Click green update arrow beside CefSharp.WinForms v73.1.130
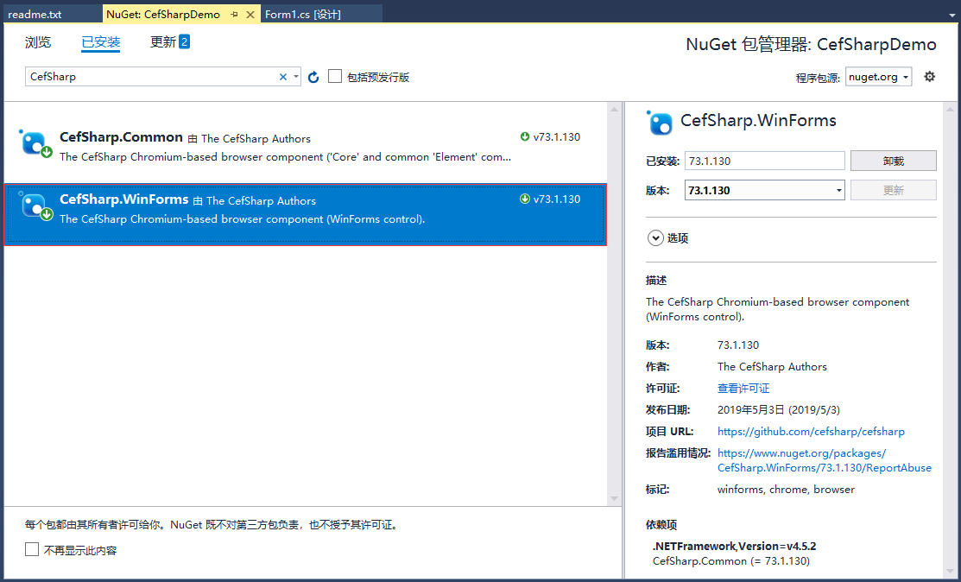961x582 pixels. point(525,199)
